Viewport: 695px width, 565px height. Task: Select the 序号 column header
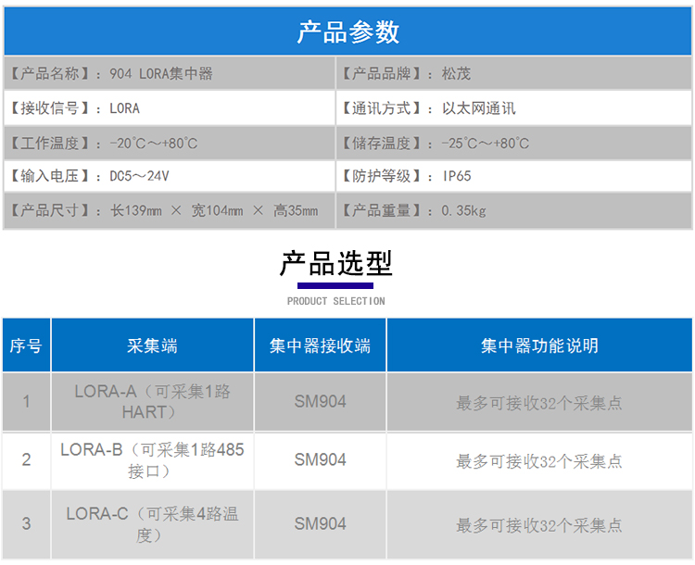(26, 345)
